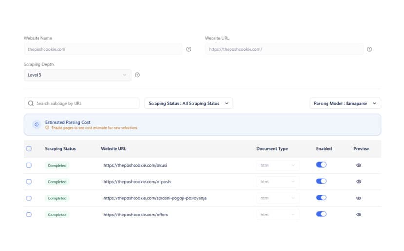
Task: Click help icon beside Website URL field
Action: click(x=369, y=49)
